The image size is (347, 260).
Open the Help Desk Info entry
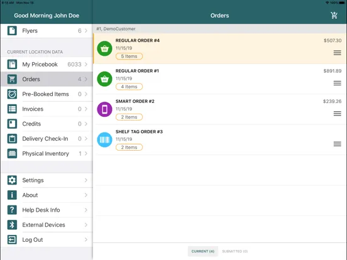[47, 210]
